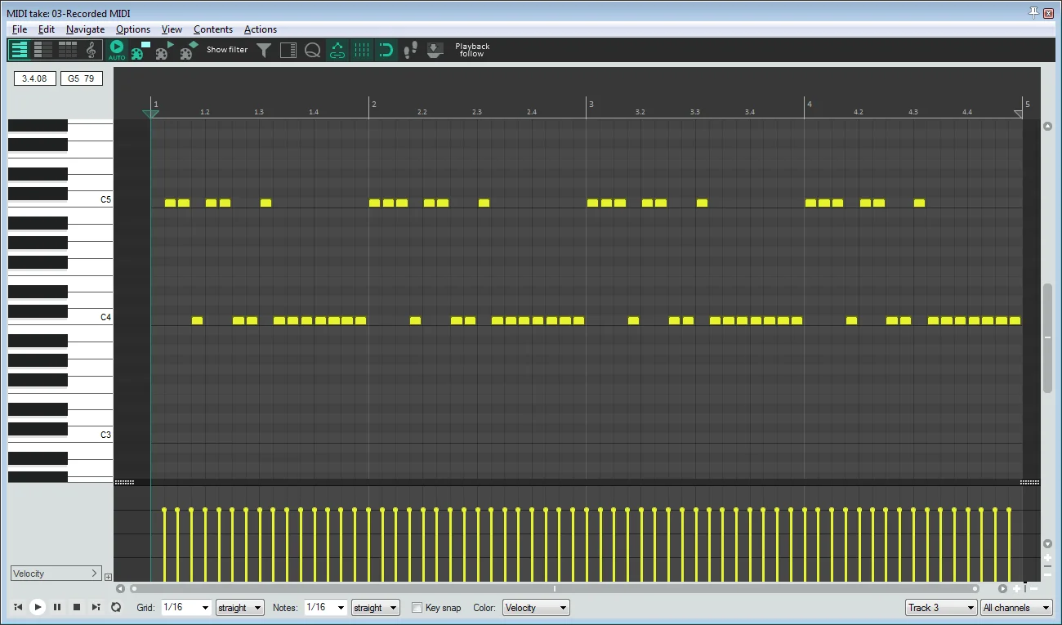The width and height of the screenshot is (1062, 625).
Task: Add a CC lane with plus button
Action: click(x=109, y=577)
